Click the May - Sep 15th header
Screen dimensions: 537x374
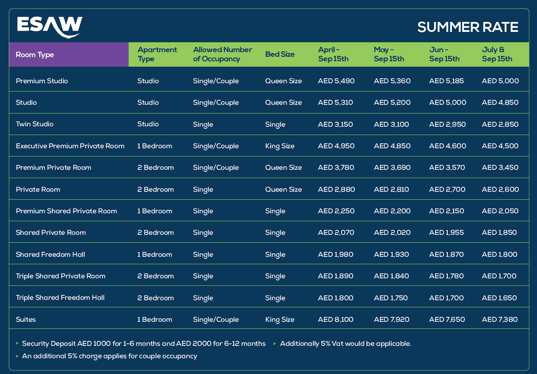click(x=389, y=54)
